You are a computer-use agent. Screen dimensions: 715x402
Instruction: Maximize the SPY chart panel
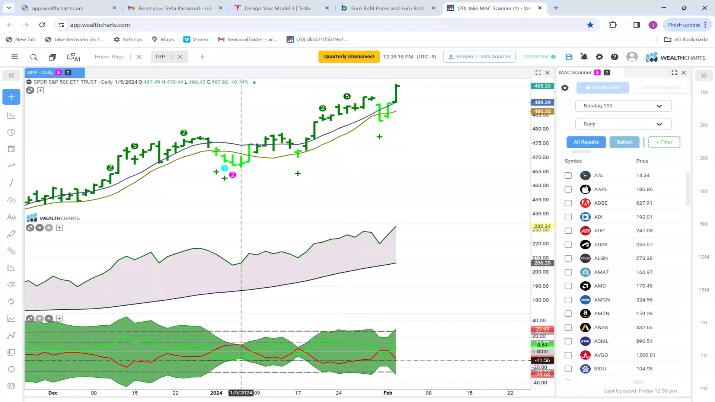tap(538, 73)
